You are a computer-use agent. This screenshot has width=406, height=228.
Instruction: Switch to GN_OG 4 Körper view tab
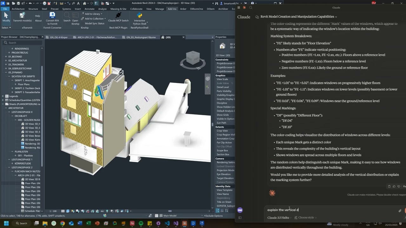pos(59,37)
